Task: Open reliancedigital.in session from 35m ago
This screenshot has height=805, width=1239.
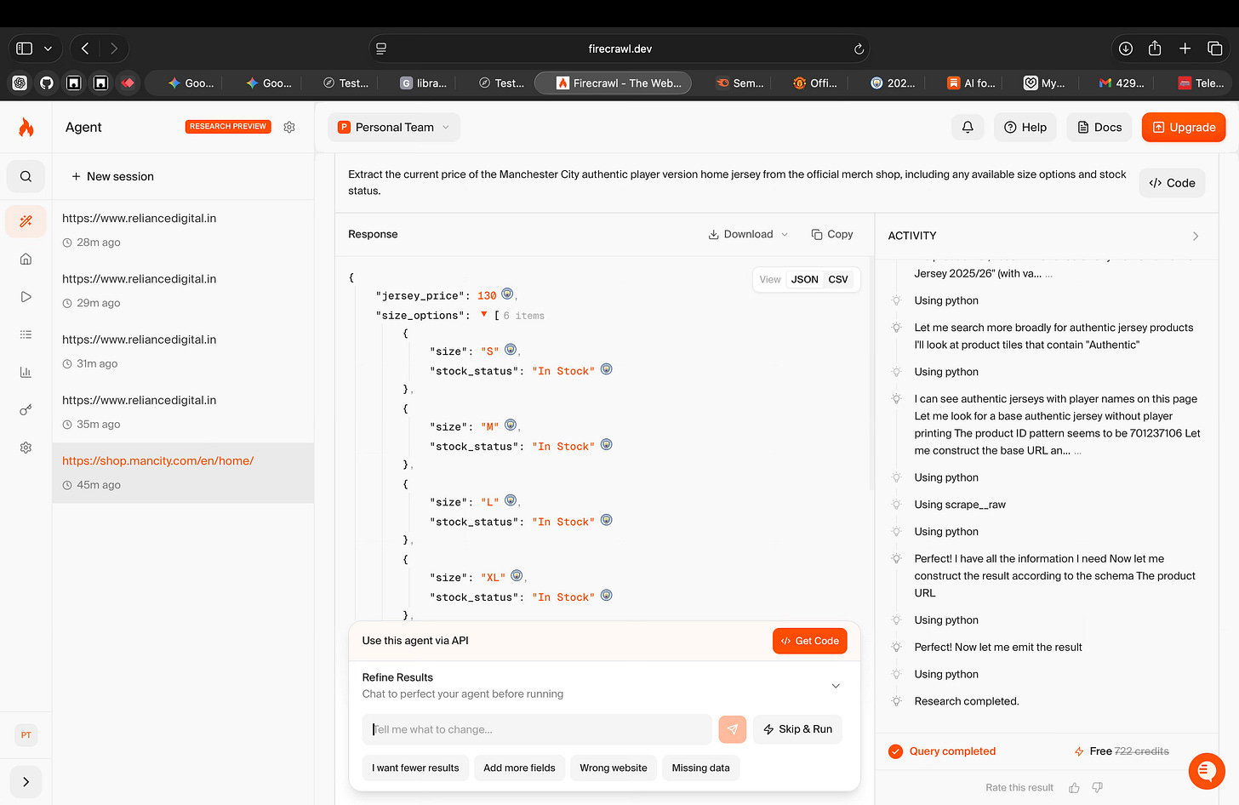Action: [x=183, y=412]
